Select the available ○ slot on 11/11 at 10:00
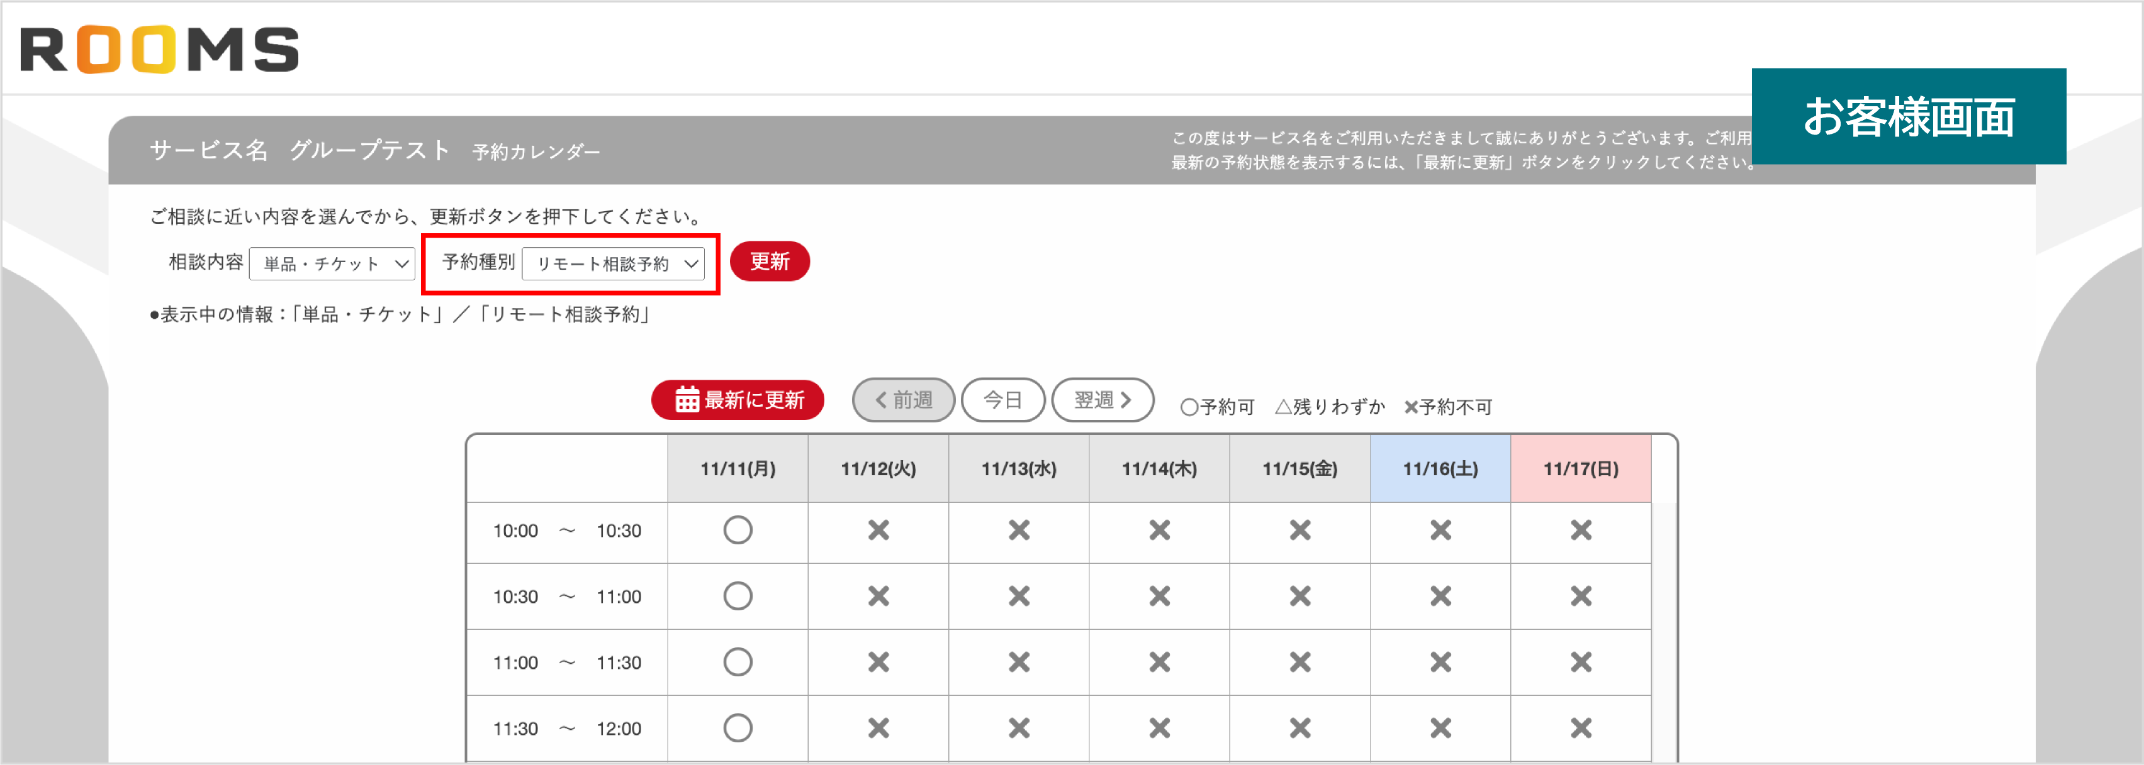Viewport: 2144px width, 765px height. 738,530
